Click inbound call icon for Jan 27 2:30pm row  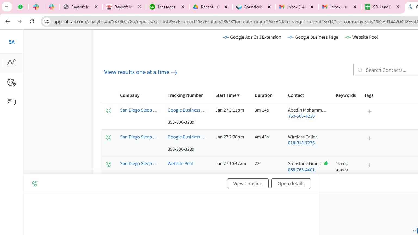[x=108, y=138]
